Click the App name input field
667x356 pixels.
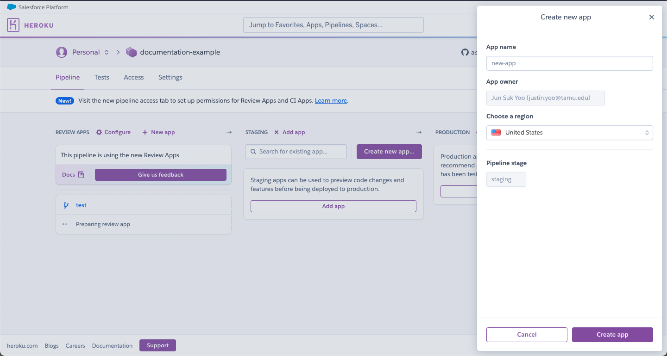click(x=570, y=63)
